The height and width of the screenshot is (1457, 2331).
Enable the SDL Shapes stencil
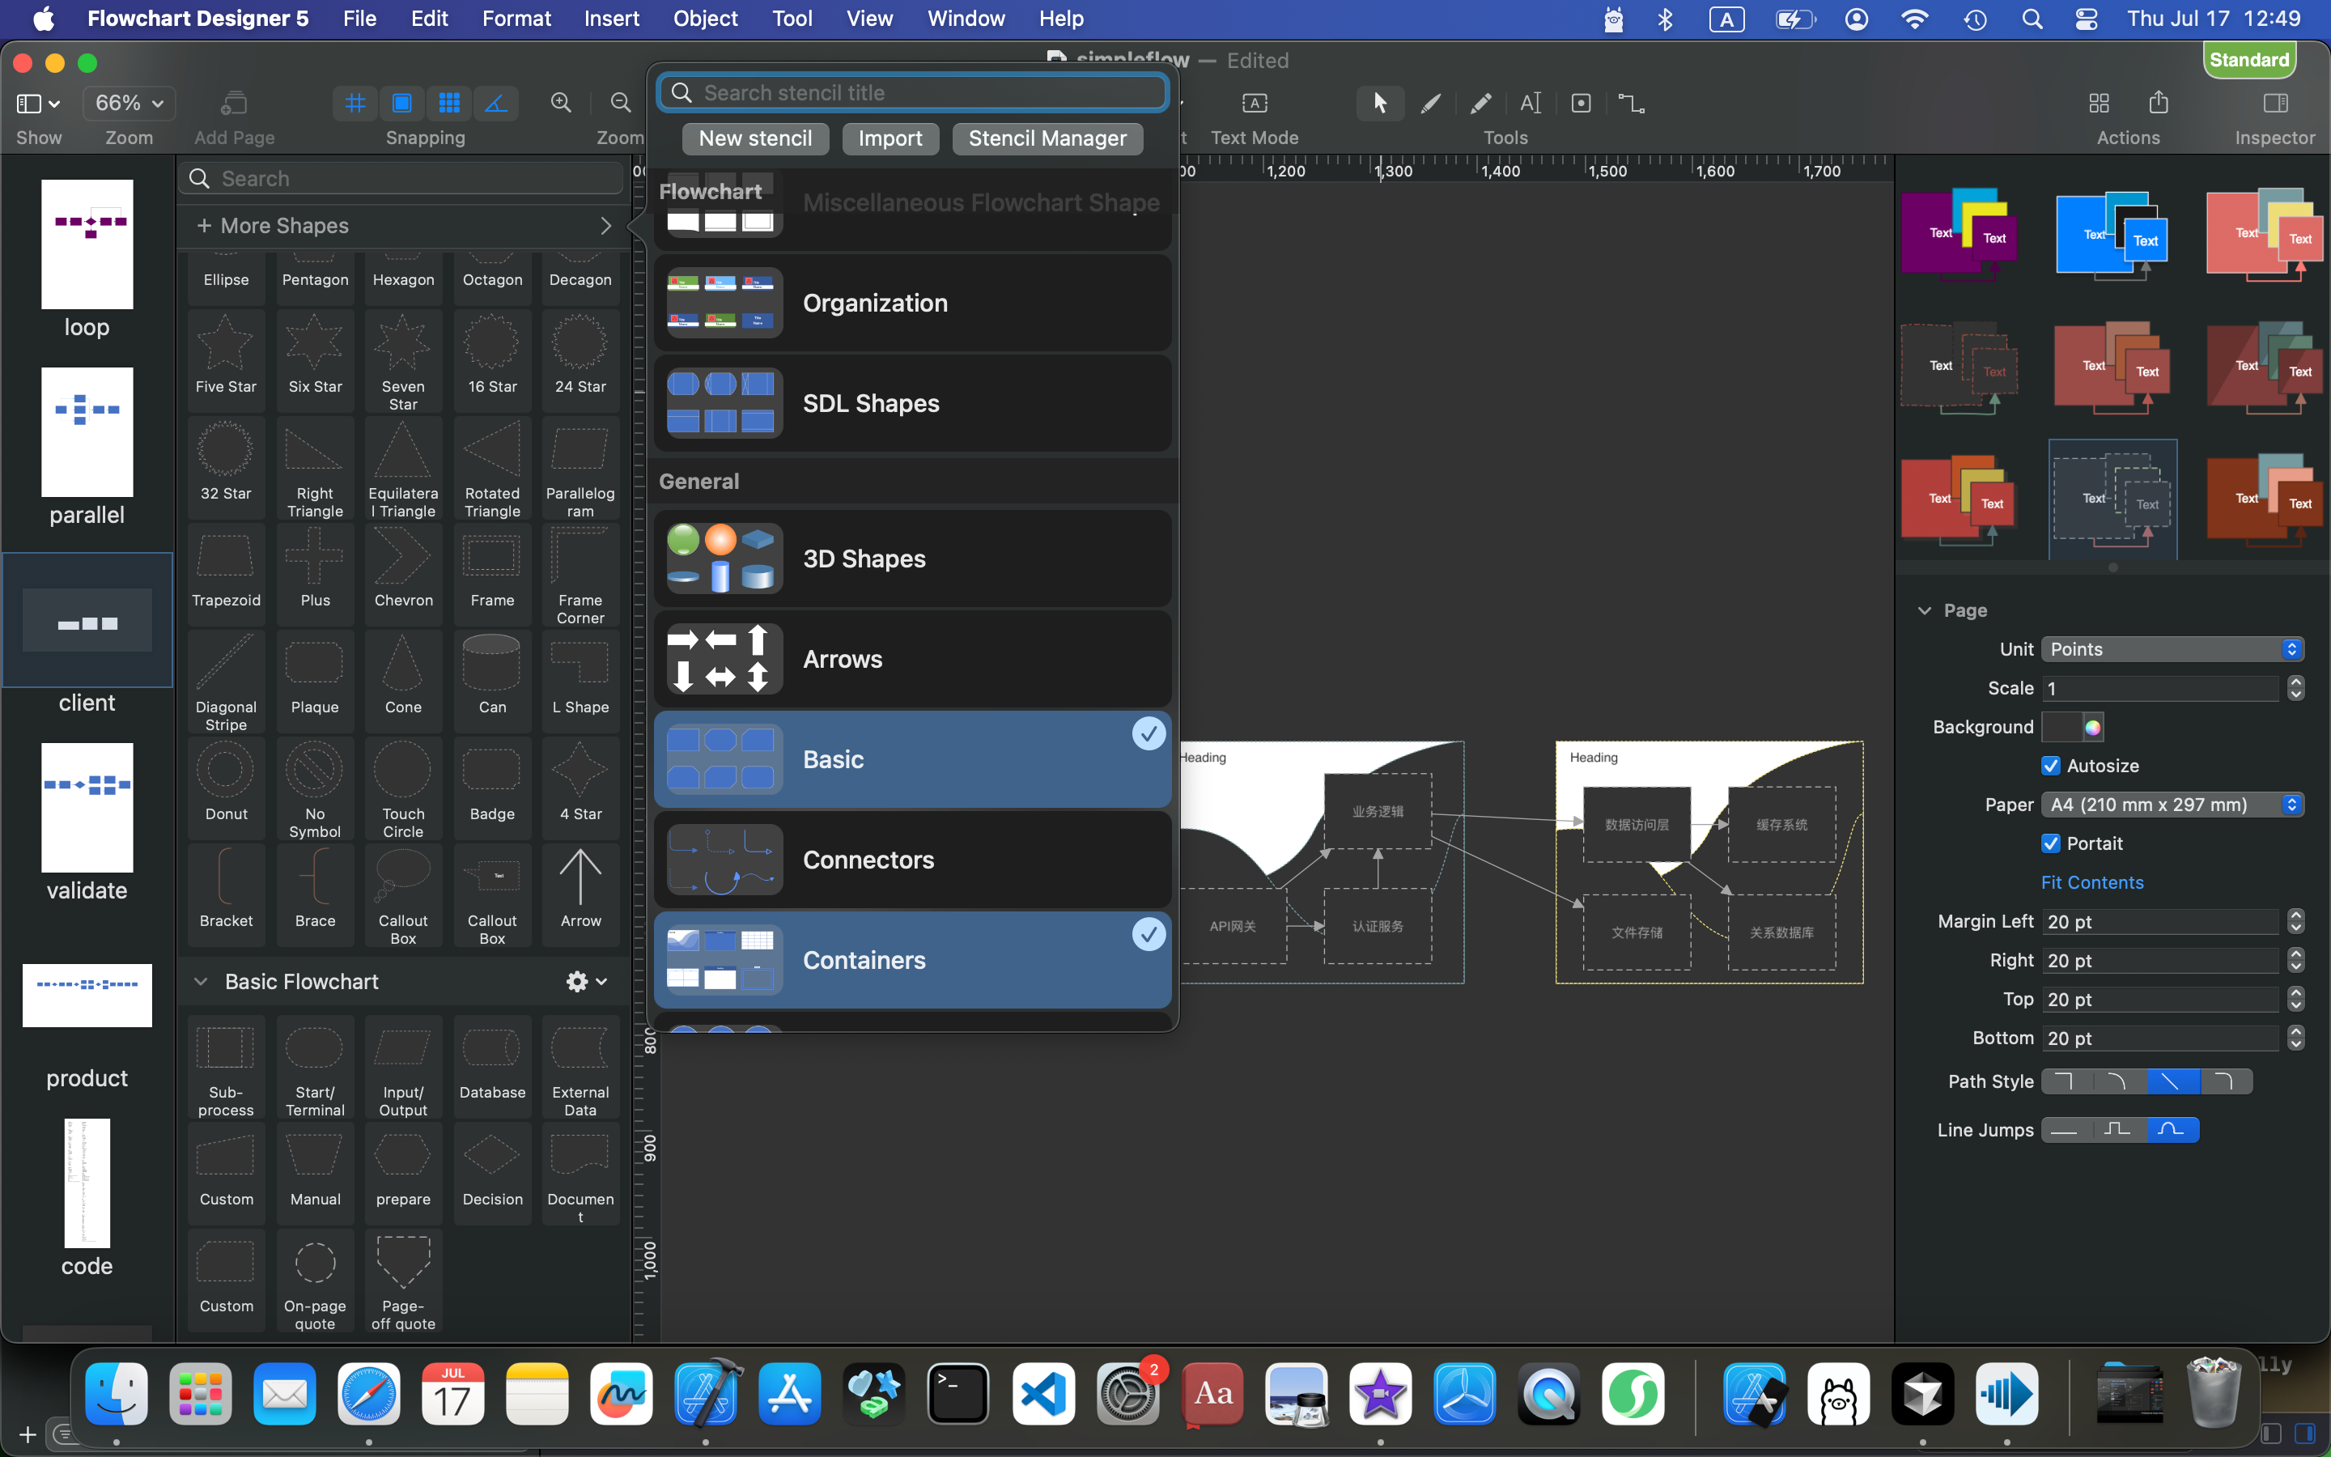point(912,403)
